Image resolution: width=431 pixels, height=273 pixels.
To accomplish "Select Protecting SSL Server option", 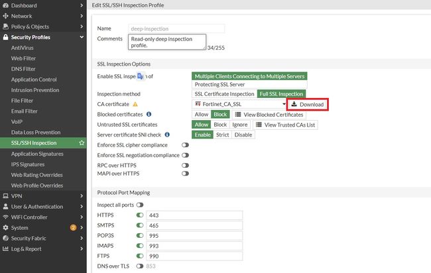I will (x=249, y=84).
